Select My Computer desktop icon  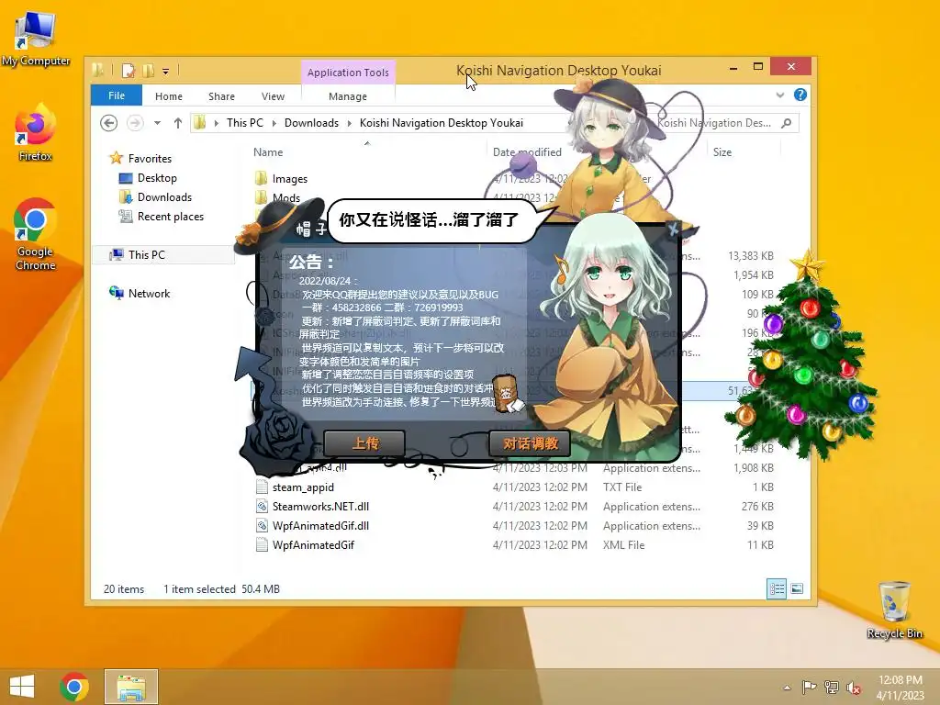(36, 39)
